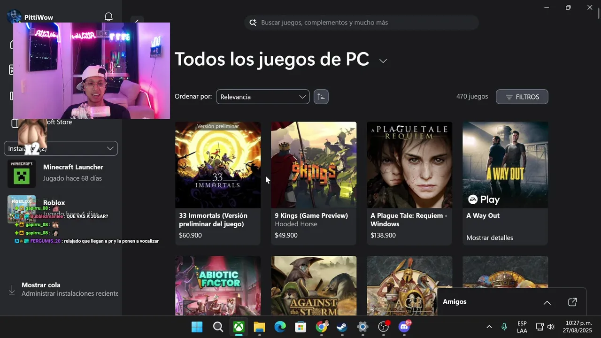Click the 33 Immortals (Versión preliminar del juego) title

[x=213, y=220]
